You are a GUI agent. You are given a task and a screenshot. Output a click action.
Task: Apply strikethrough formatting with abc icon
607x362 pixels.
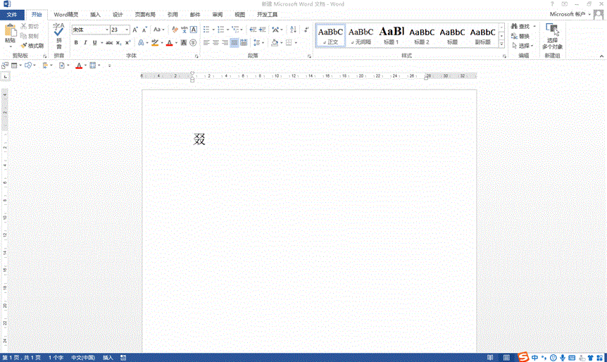coord(109,43)
